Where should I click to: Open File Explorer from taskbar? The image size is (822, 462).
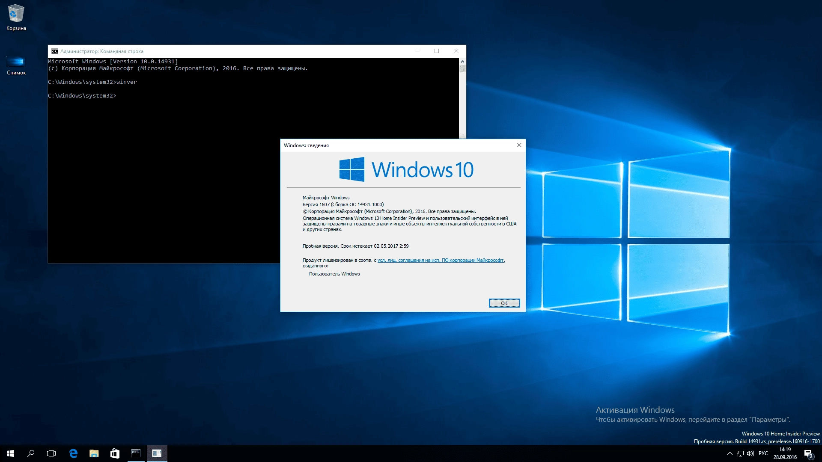[x=94, y=453]
